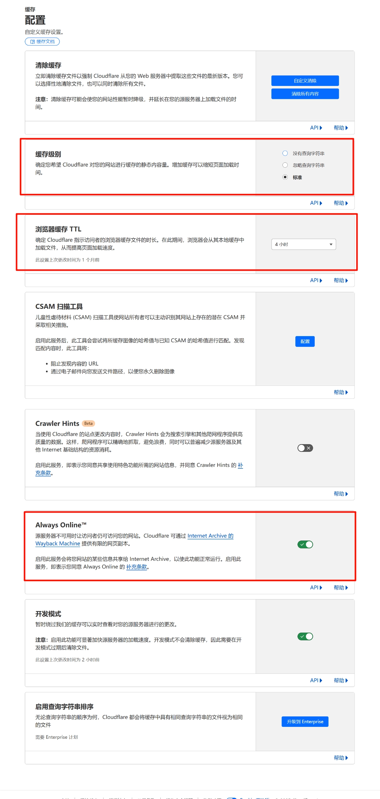Click the CSAM 扫描工具 heading

coord(59,306)
